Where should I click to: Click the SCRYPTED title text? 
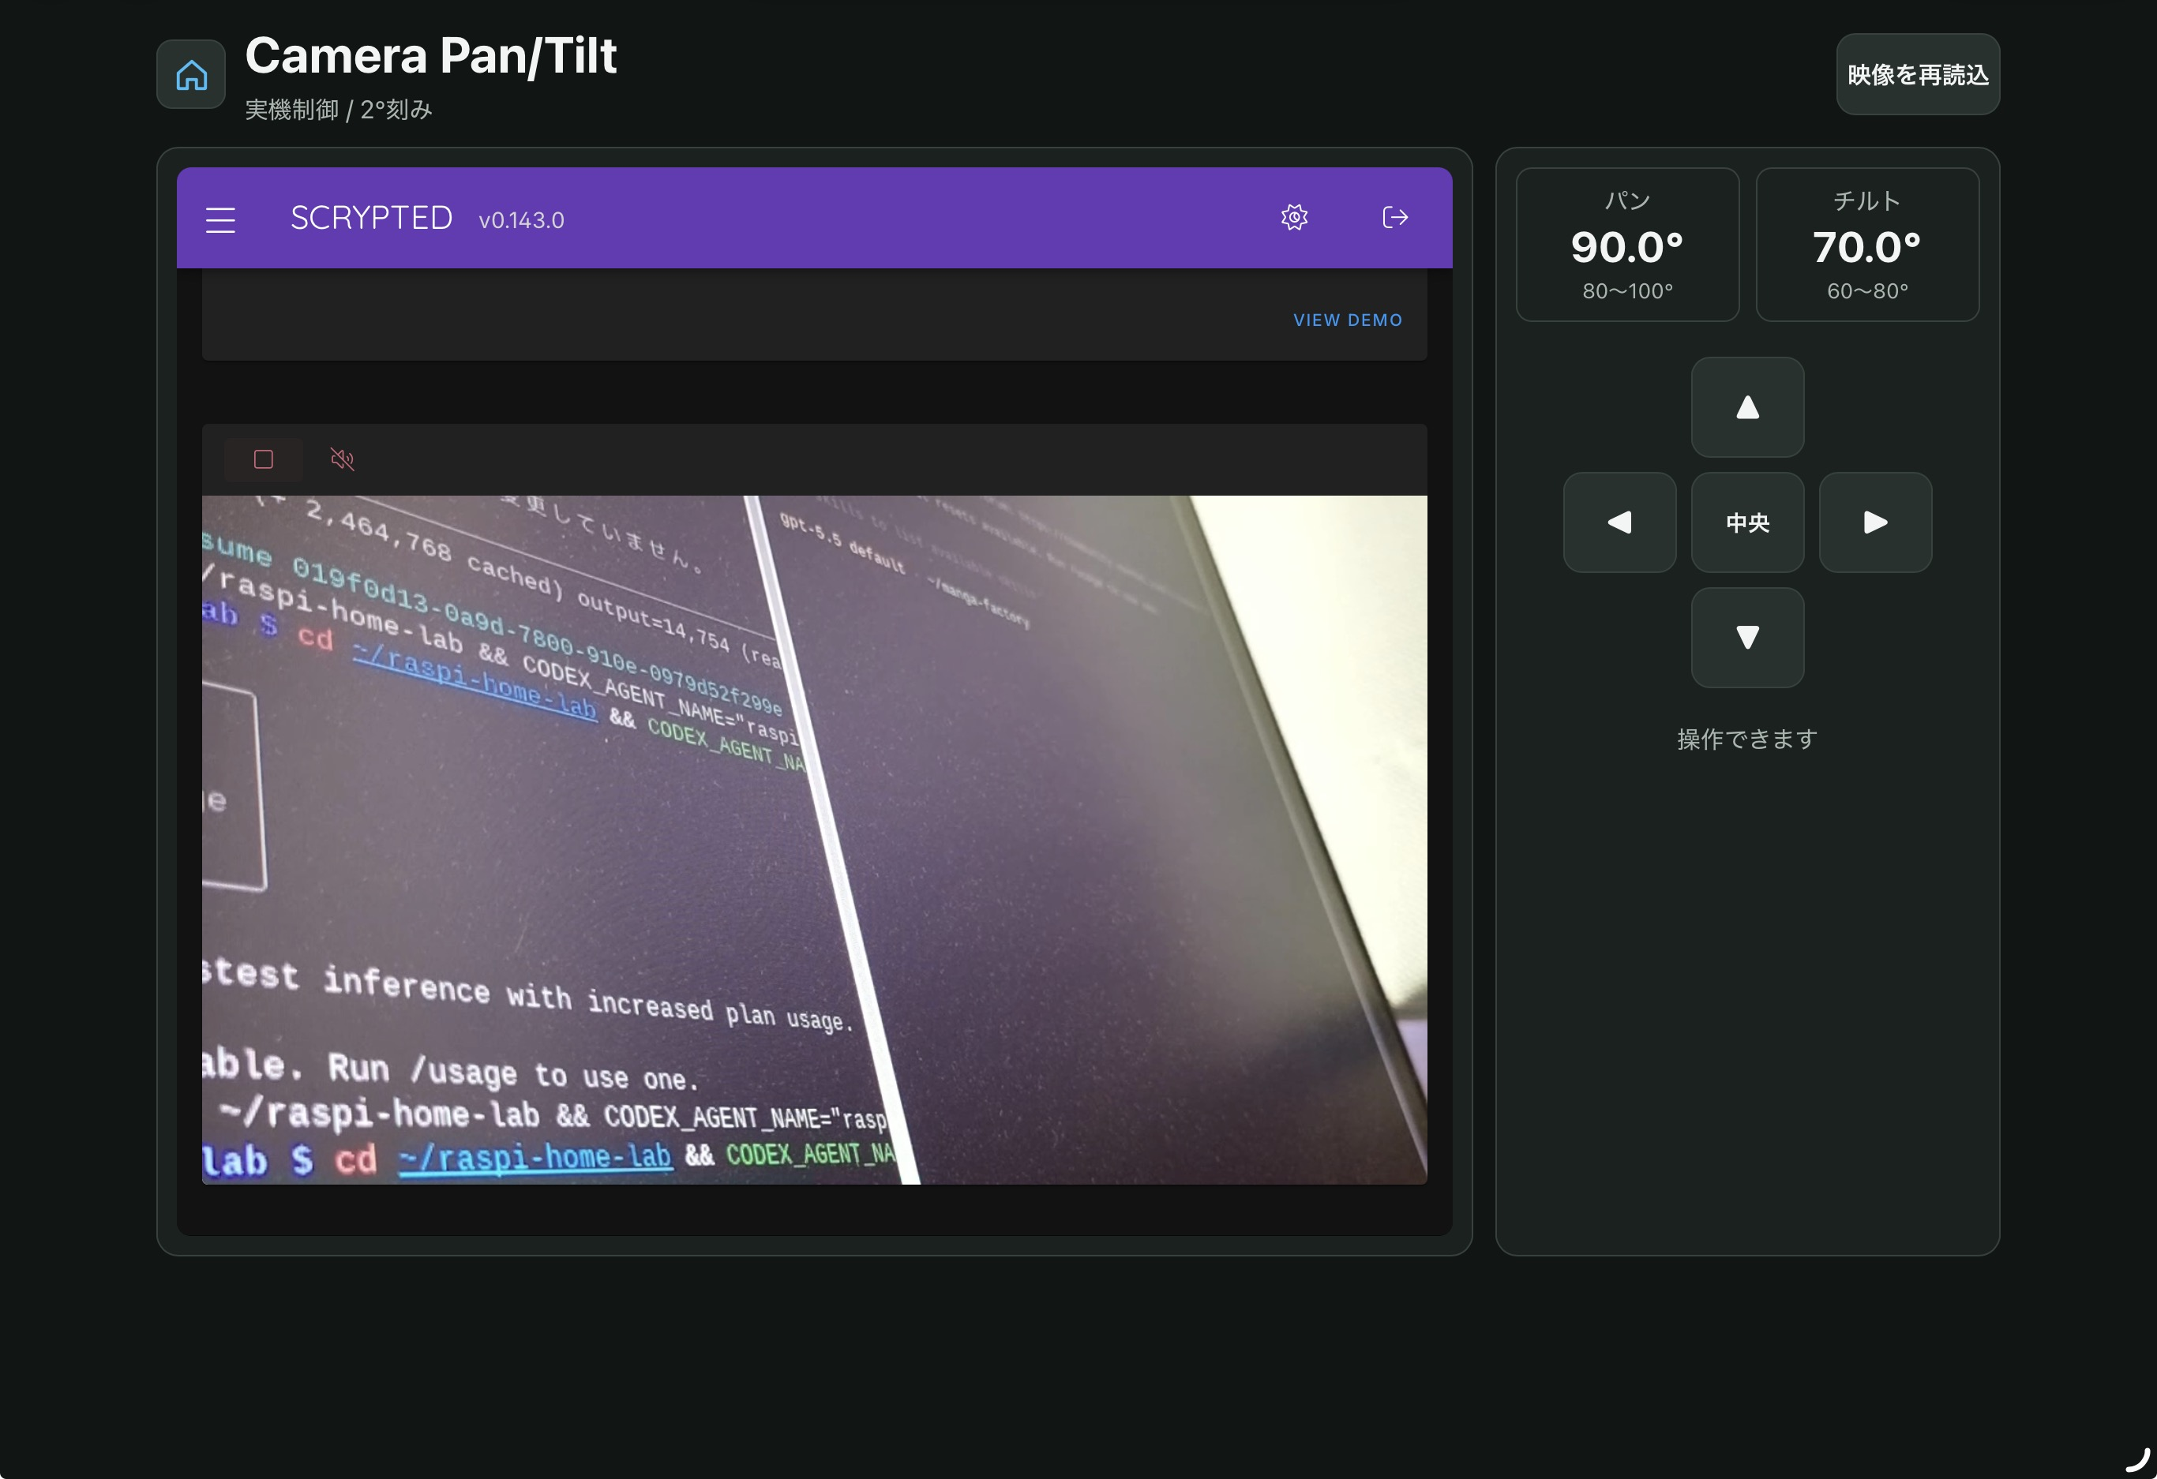[x=371, y=218]
